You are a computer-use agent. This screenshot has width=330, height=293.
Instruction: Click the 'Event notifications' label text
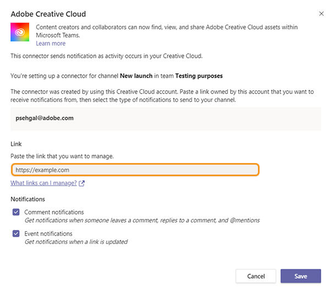click(48, 234)
